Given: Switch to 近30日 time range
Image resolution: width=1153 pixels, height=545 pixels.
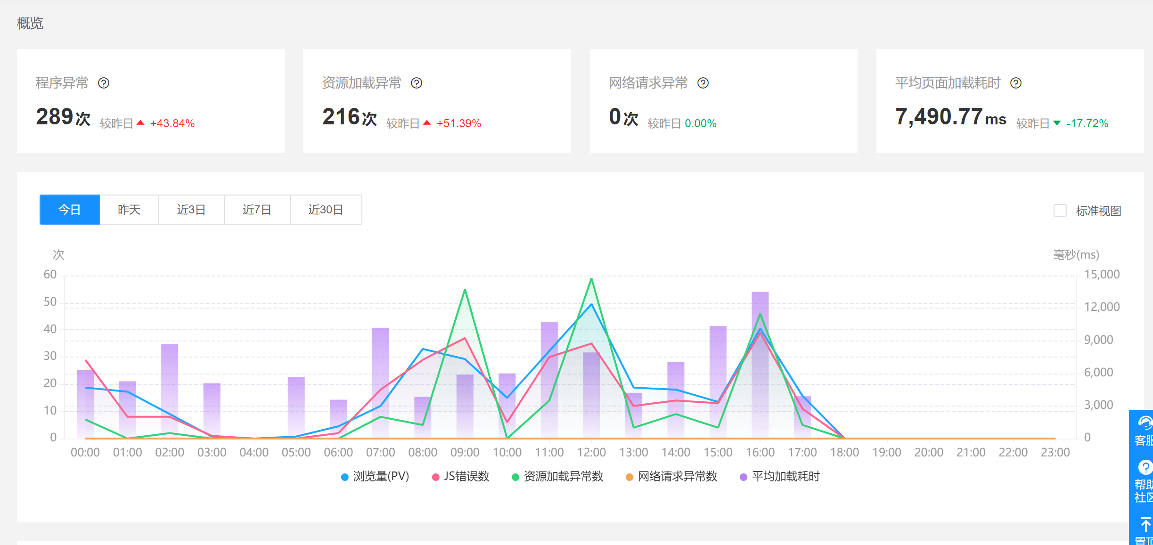Looking at the screenshot, I should click(326, 210).
